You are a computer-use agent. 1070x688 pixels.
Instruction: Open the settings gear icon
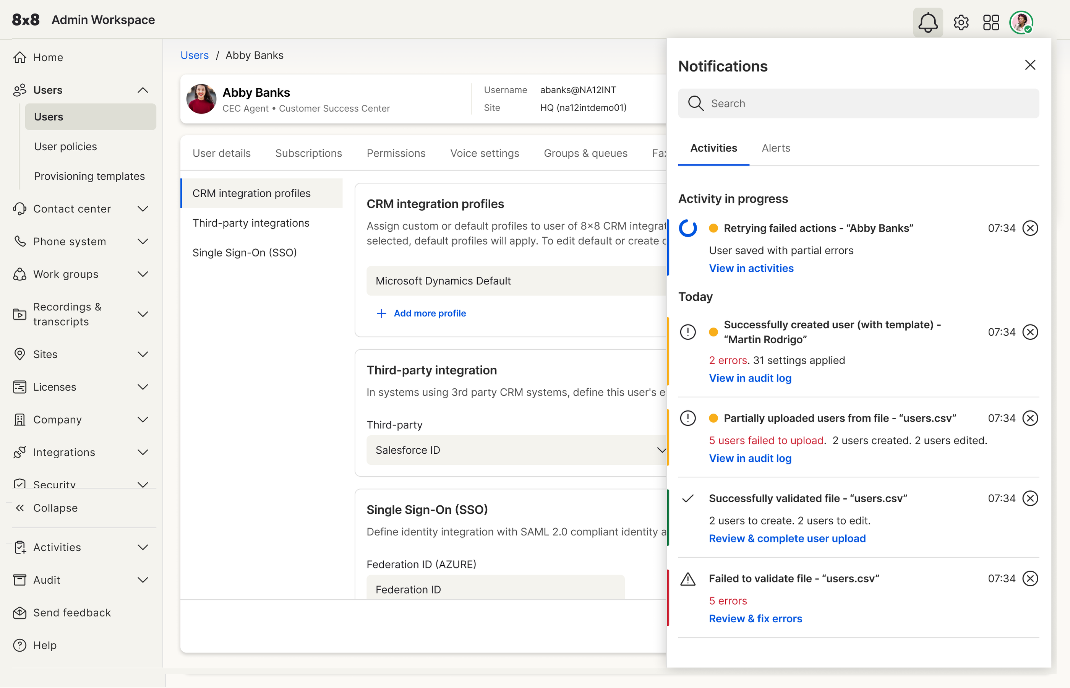click(x=961, y=22)
